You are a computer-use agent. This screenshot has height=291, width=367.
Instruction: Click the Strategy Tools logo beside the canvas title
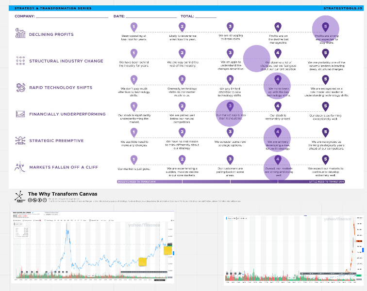[19, 196]
